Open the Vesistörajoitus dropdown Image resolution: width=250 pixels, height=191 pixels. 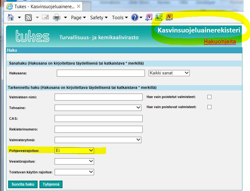click(x=74, y=161)
